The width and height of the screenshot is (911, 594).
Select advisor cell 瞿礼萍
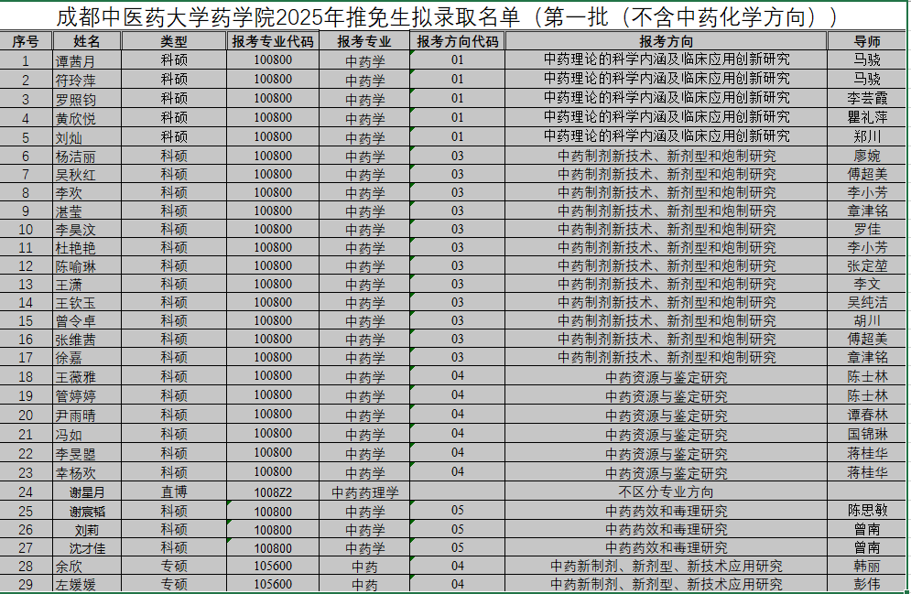(867, 118)
